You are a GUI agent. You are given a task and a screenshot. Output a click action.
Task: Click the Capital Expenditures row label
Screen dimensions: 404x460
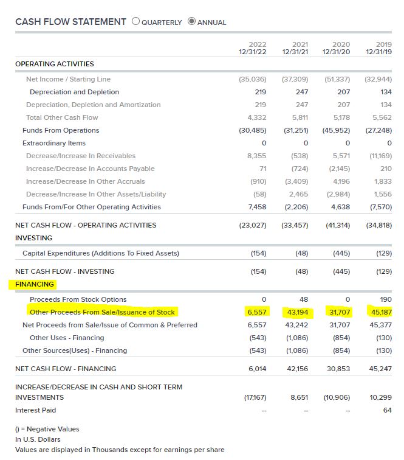pyautogui.click(x=101, y=253)
